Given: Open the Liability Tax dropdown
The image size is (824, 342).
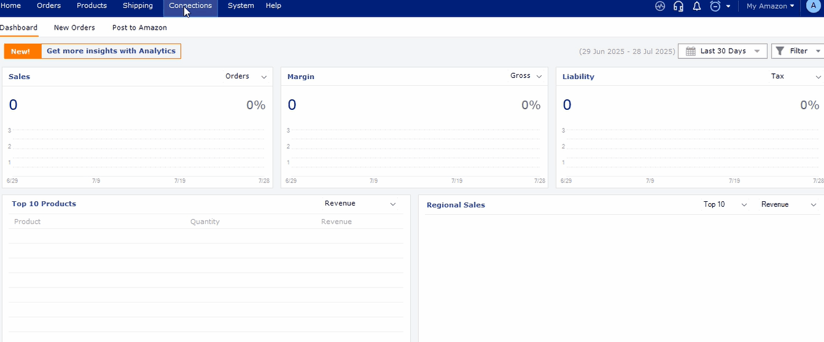Looking at the screenshot, I should (x=796, y=77).
